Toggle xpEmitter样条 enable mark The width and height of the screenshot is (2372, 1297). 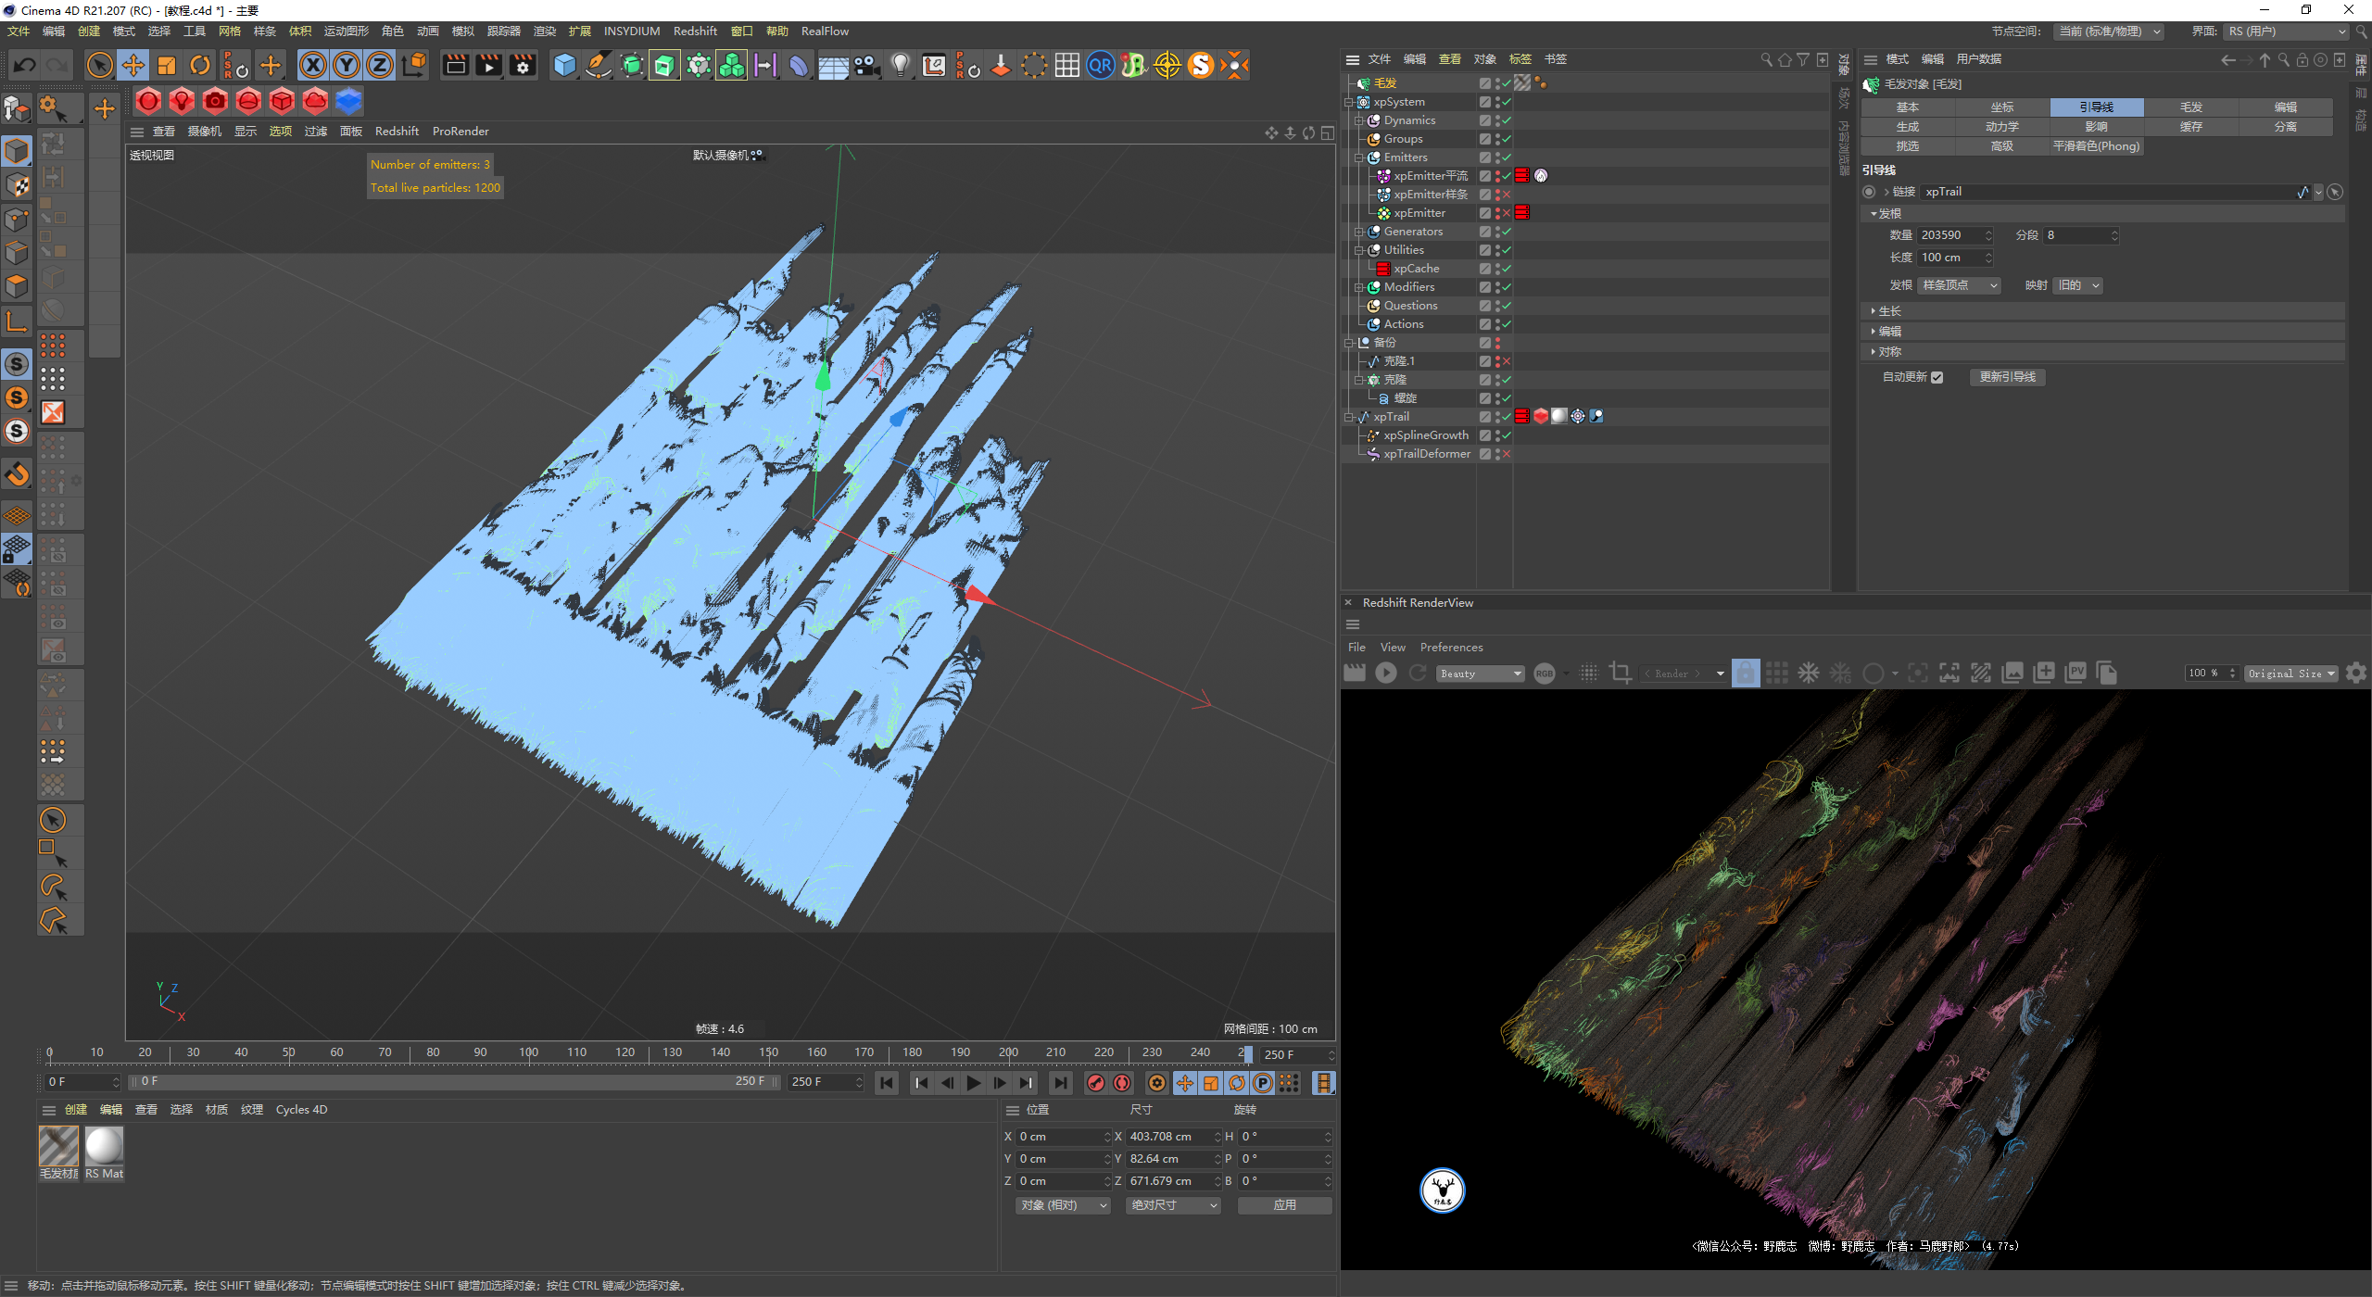(x=1506, y=195)
